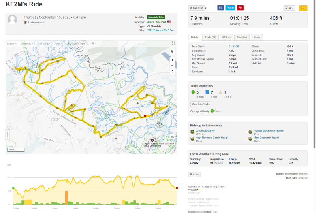Screen dimensions: 316x213
Task: Open the yellow list options dropdown
Action: point(303,8)
